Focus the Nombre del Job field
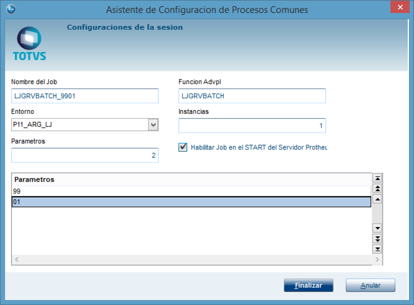 tap(85, 96)
